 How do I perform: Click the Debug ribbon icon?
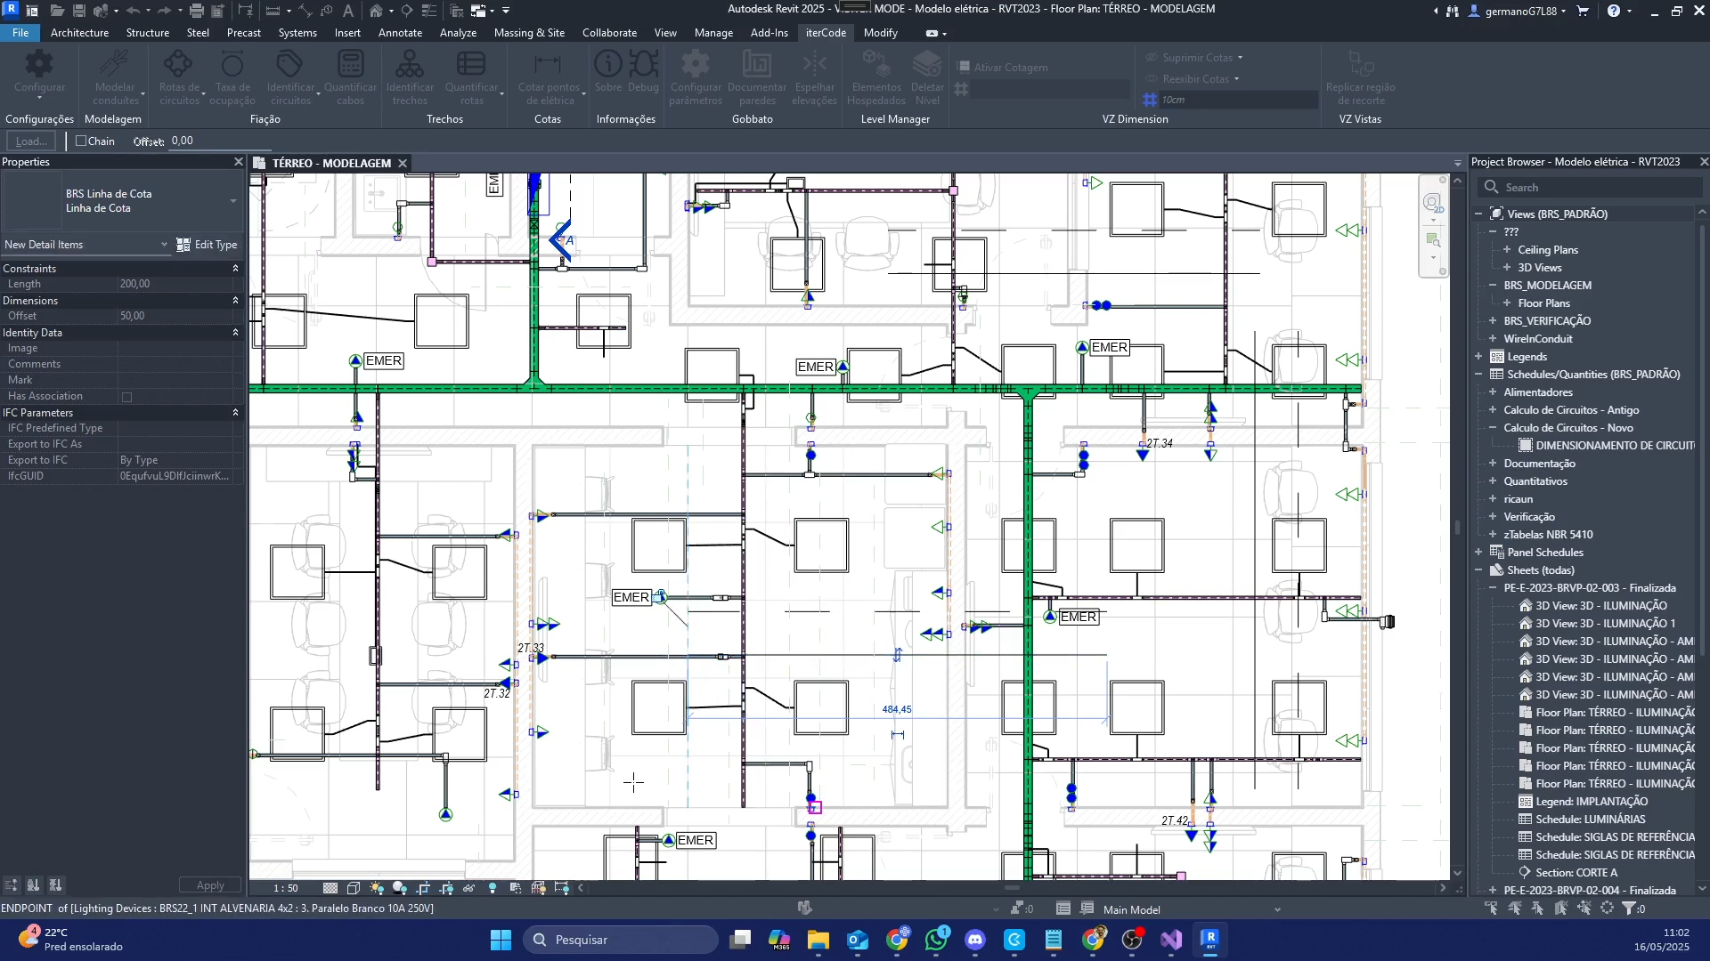coord(643,64)
